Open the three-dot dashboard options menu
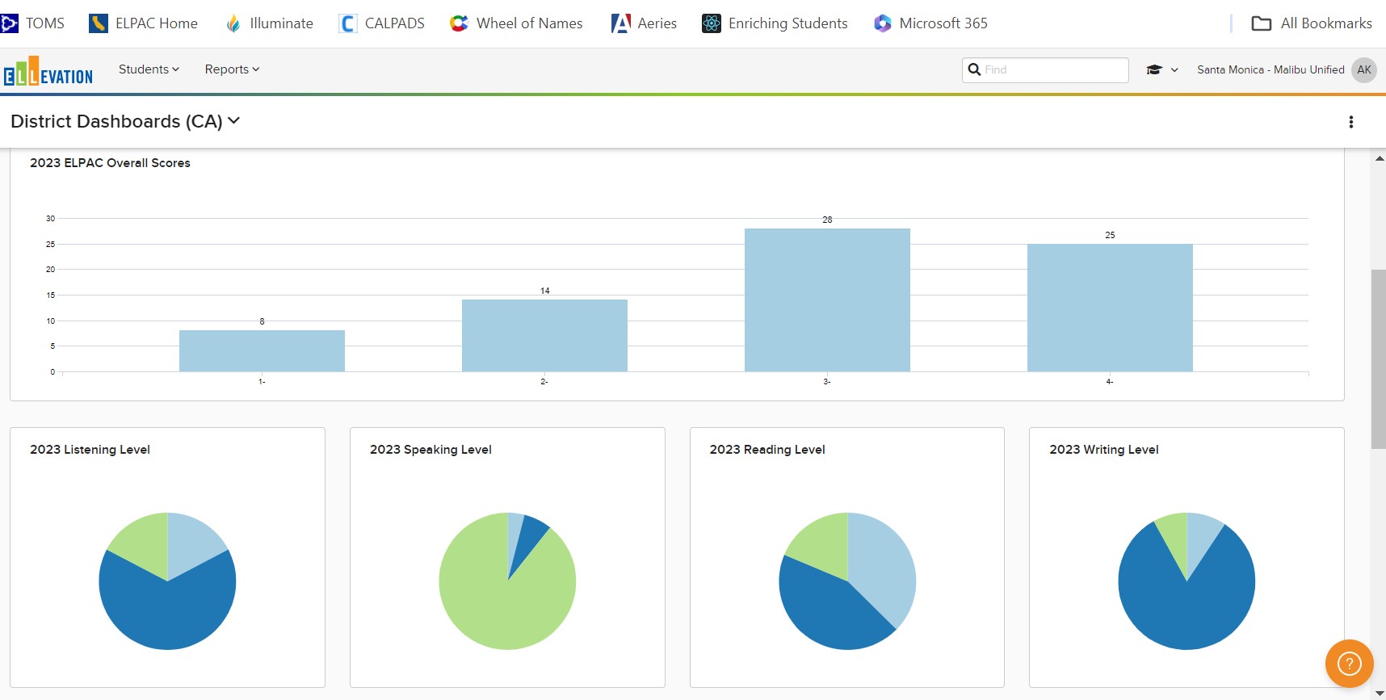 coord(1350,122)
